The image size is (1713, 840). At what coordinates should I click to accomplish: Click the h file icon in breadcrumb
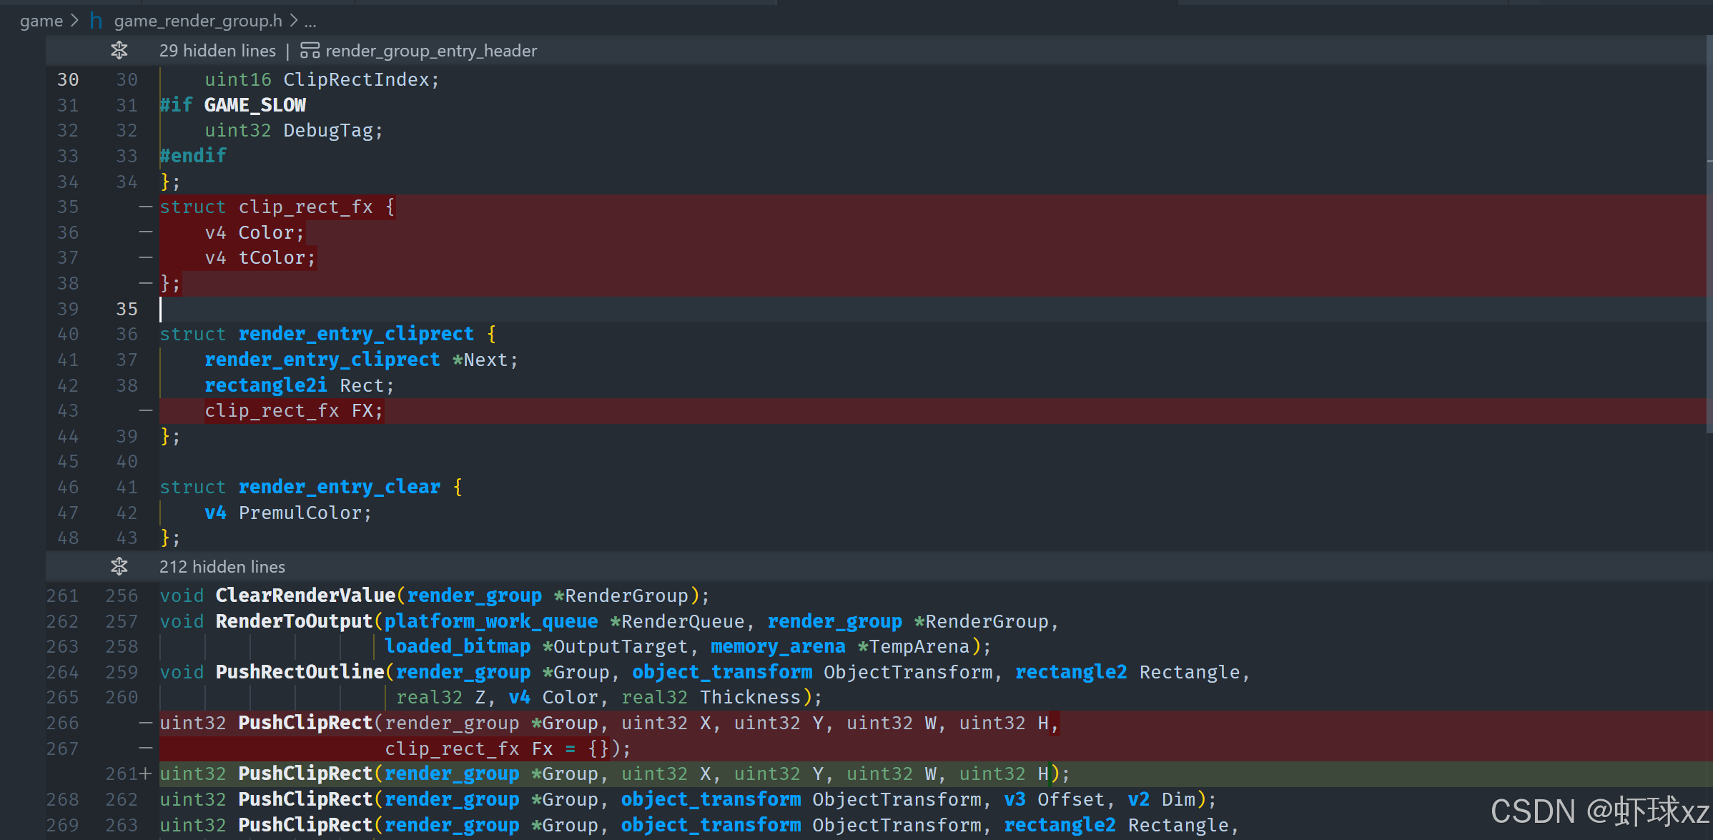tap(96, 21)
